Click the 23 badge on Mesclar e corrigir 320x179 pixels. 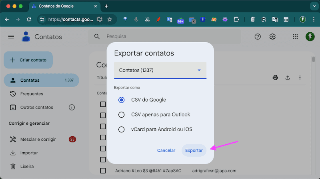(72, 140)
